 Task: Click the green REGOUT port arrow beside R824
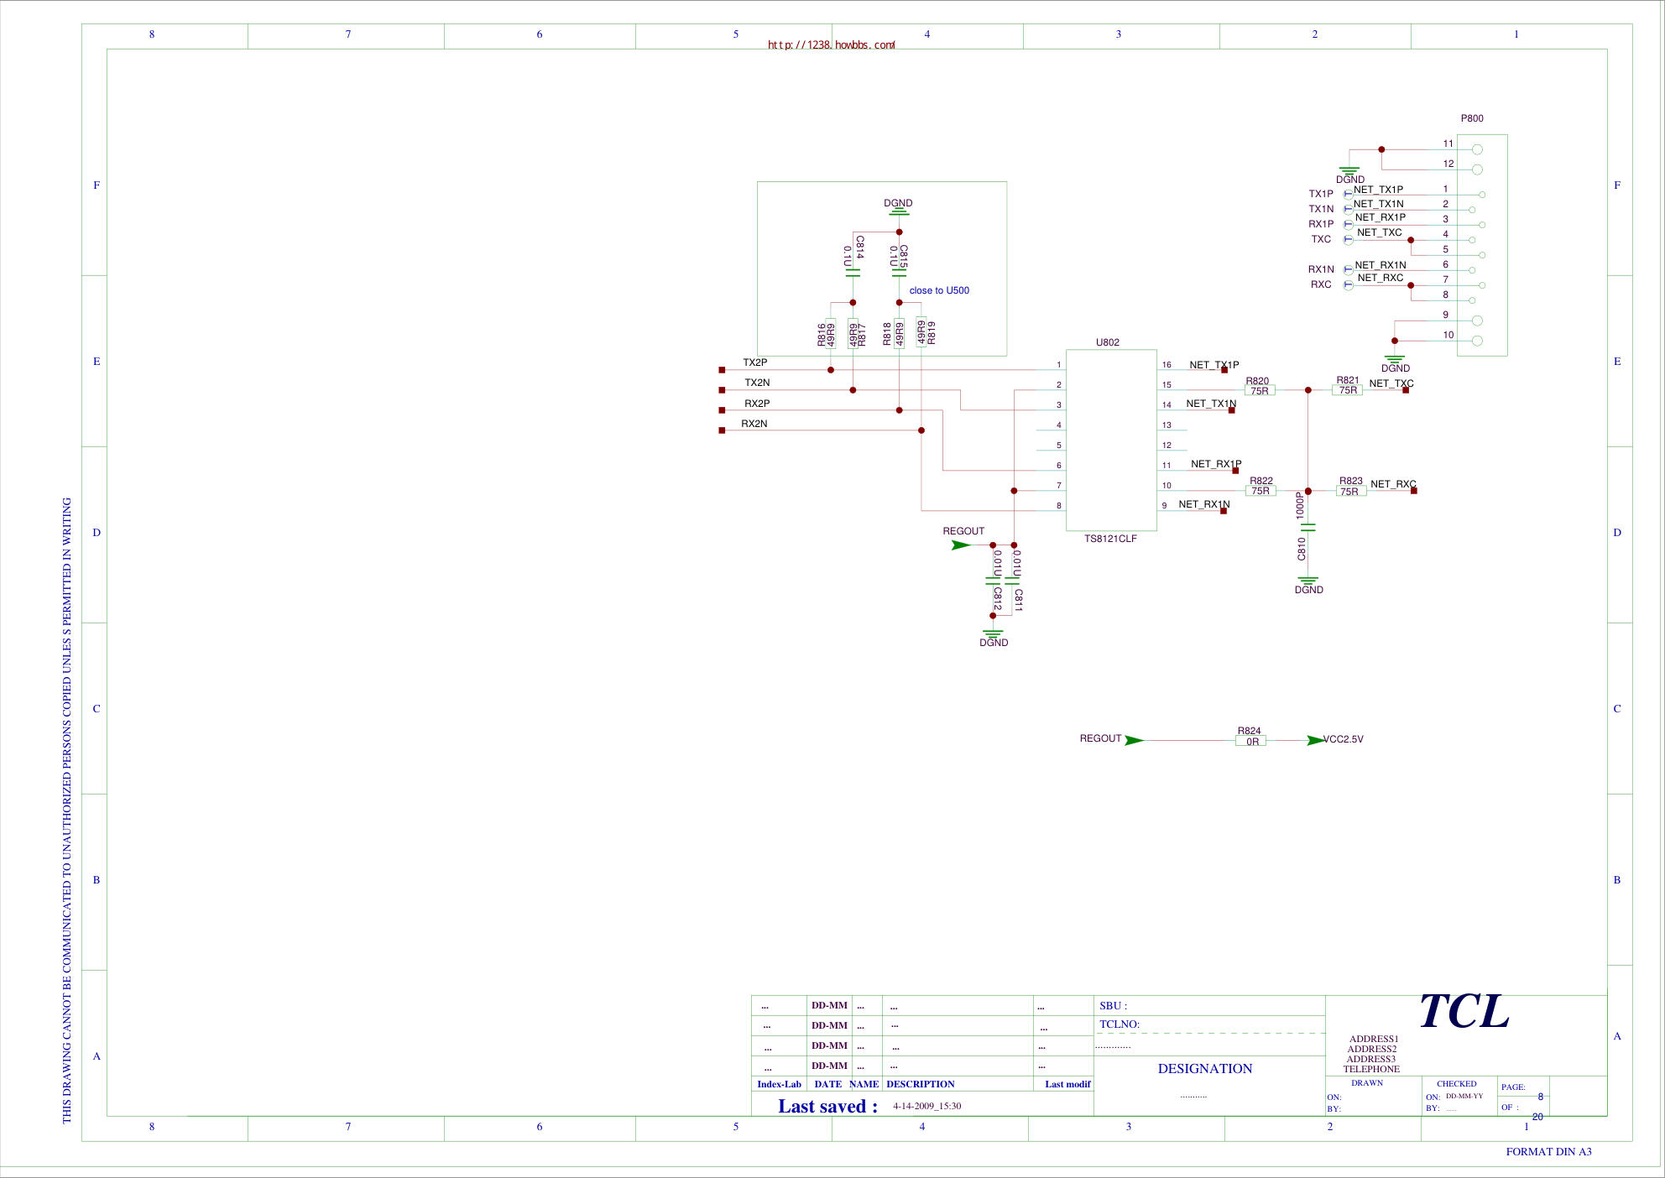[1134, 740]
